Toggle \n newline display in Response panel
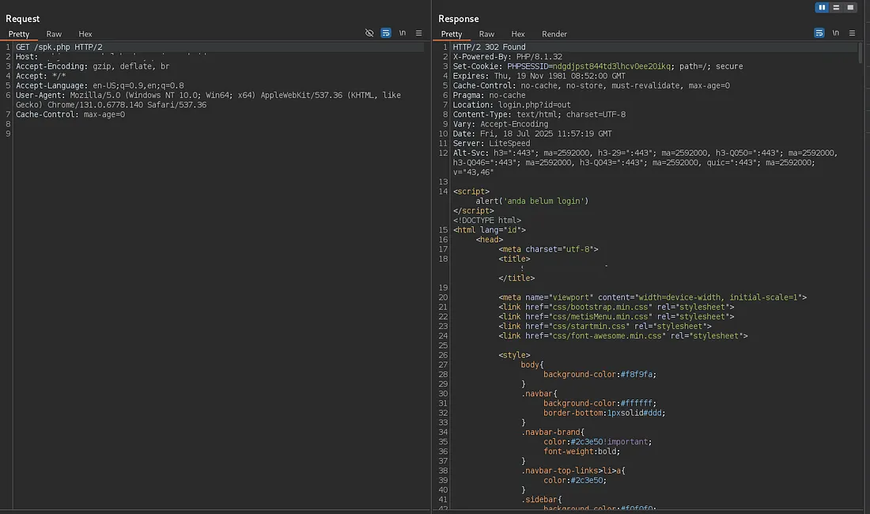Screen dimensions: 870x514 (836, 33)
